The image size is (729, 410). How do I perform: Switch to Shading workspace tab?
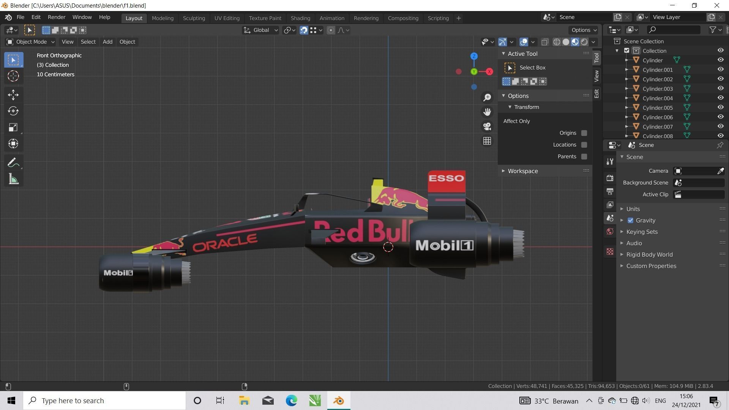pos(300,18)
